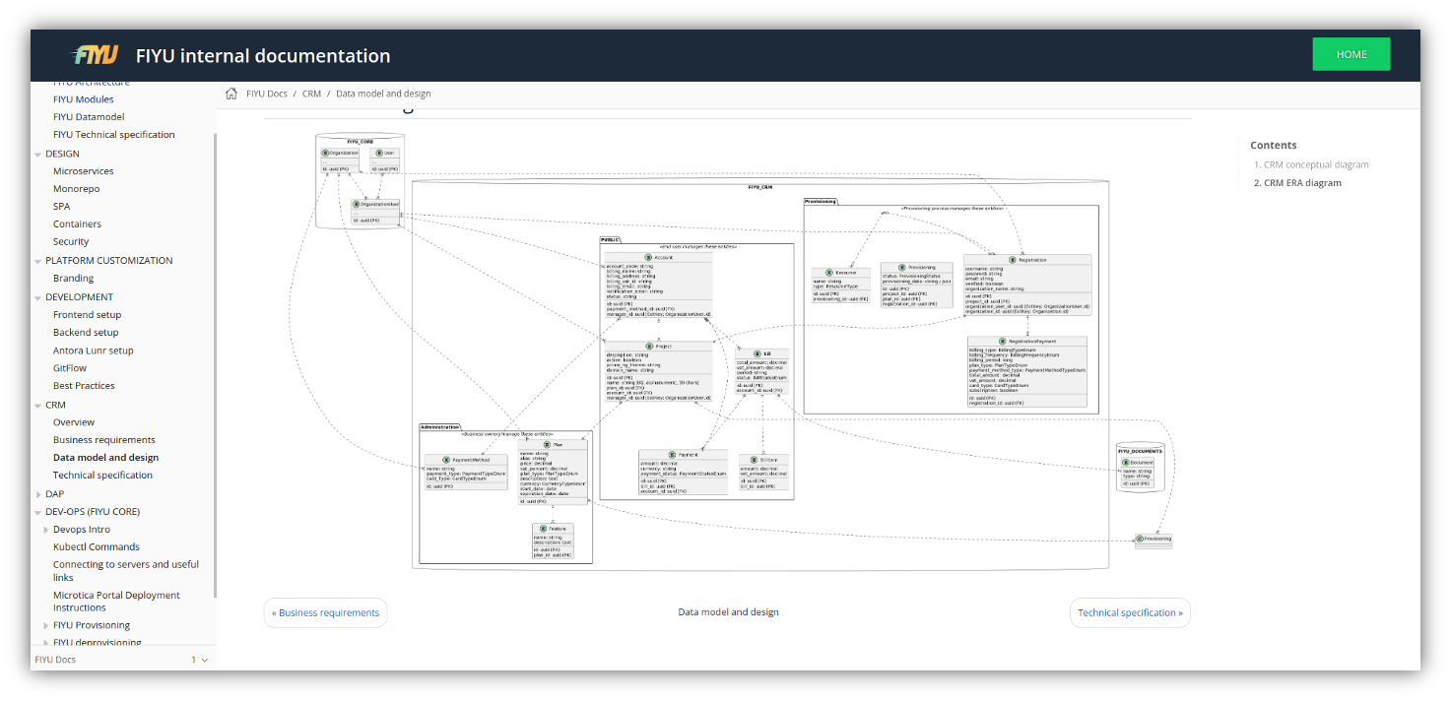Image resolution: width=1450 pixels, height=701 pixels.
Task: Open Security page
Action: tap(71, 241)
